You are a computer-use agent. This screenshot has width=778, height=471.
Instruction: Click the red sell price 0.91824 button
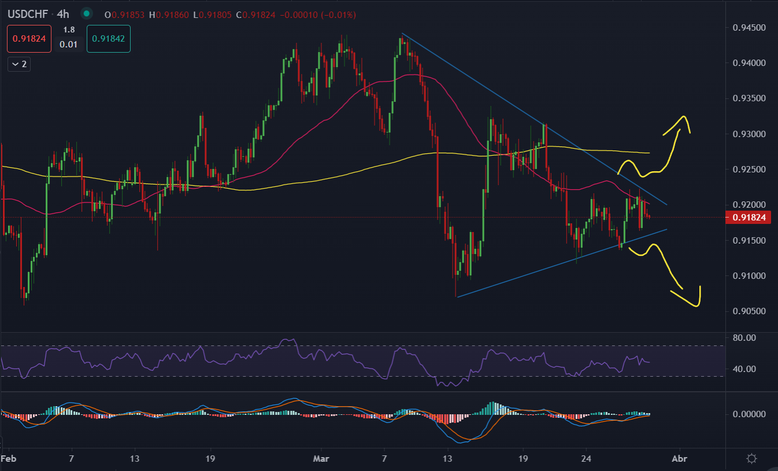[x=29, y=39]
